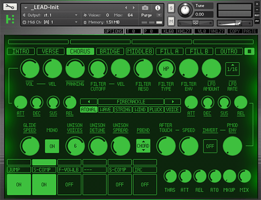Click the MIX knob

click(x=244, y=176)
